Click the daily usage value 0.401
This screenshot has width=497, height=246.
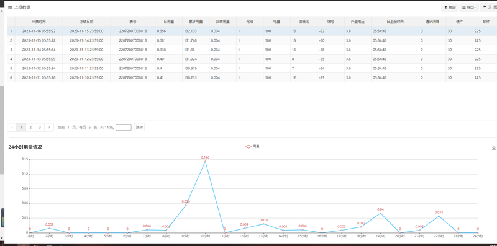[x=168, y=59]
